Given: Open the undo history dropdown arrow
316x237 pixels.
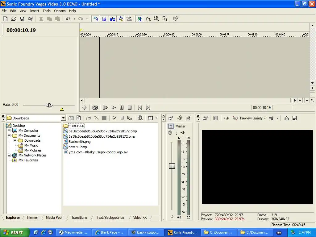Looking at the screenshot, I should point(74,19).
